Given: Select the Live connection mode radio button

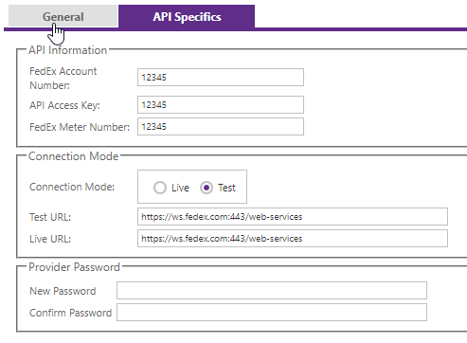Looking at the screenshot, I should pyautogui.click(x=160, y=188).
